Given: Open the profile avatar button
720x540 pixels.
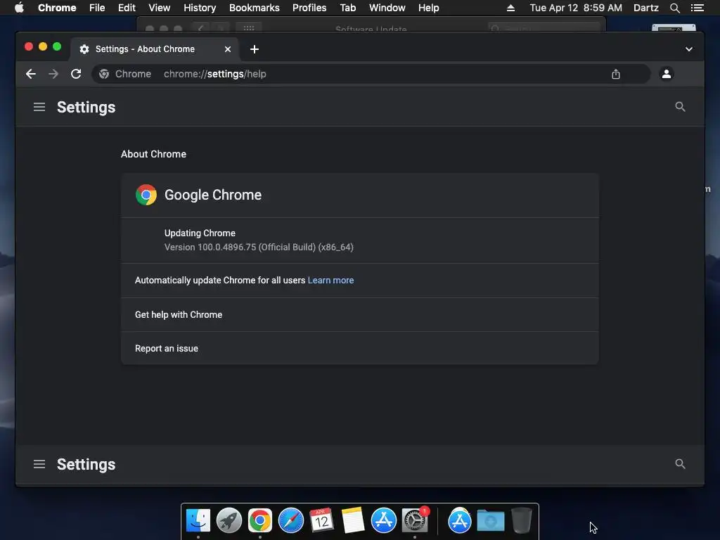Looking at the screenshot, I should (x=667, y=74).
